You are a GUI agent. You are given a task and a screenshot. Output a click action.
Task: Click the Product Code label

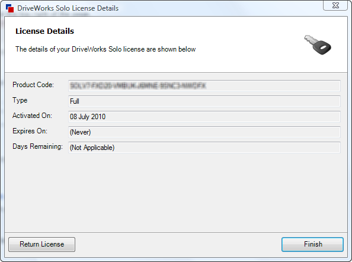pos(33,85)
